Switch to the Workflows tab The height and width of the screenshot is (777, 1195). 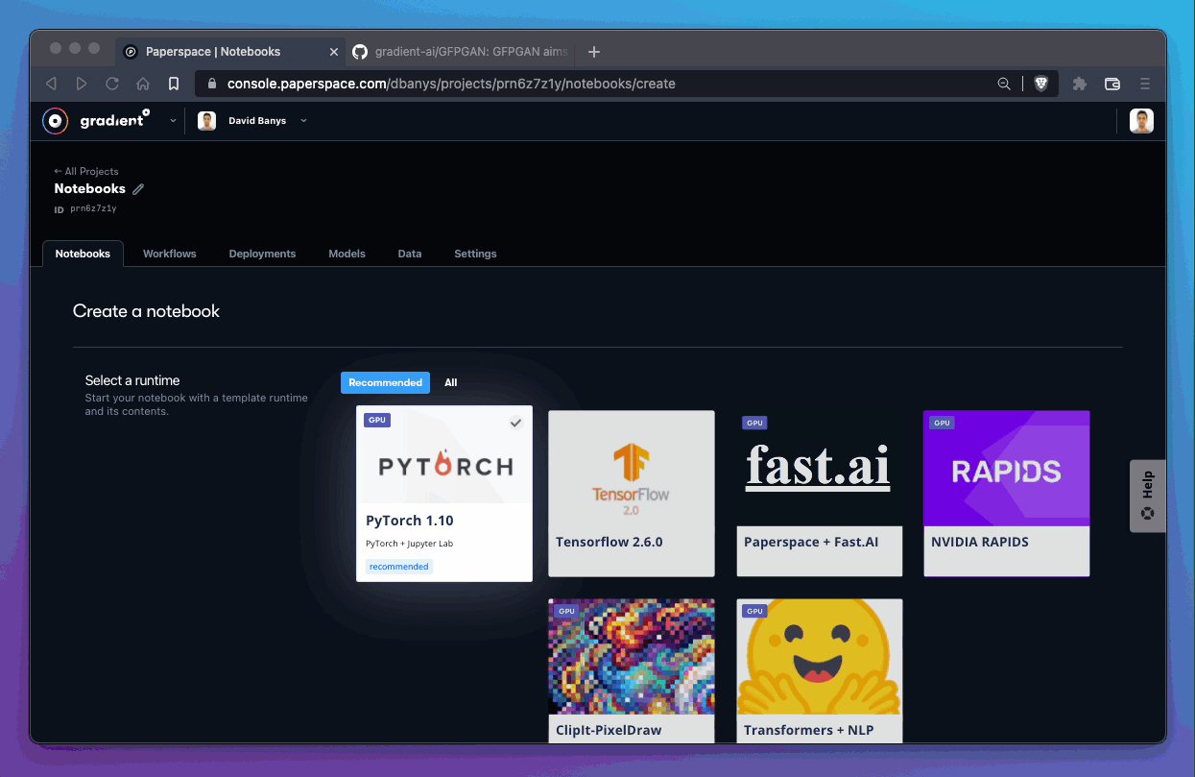(170, 254)
